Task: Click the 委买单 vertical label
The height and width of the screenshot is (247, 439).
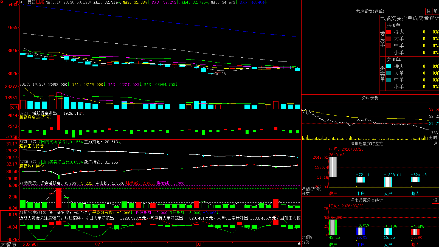Action: [x=382, y=39]
